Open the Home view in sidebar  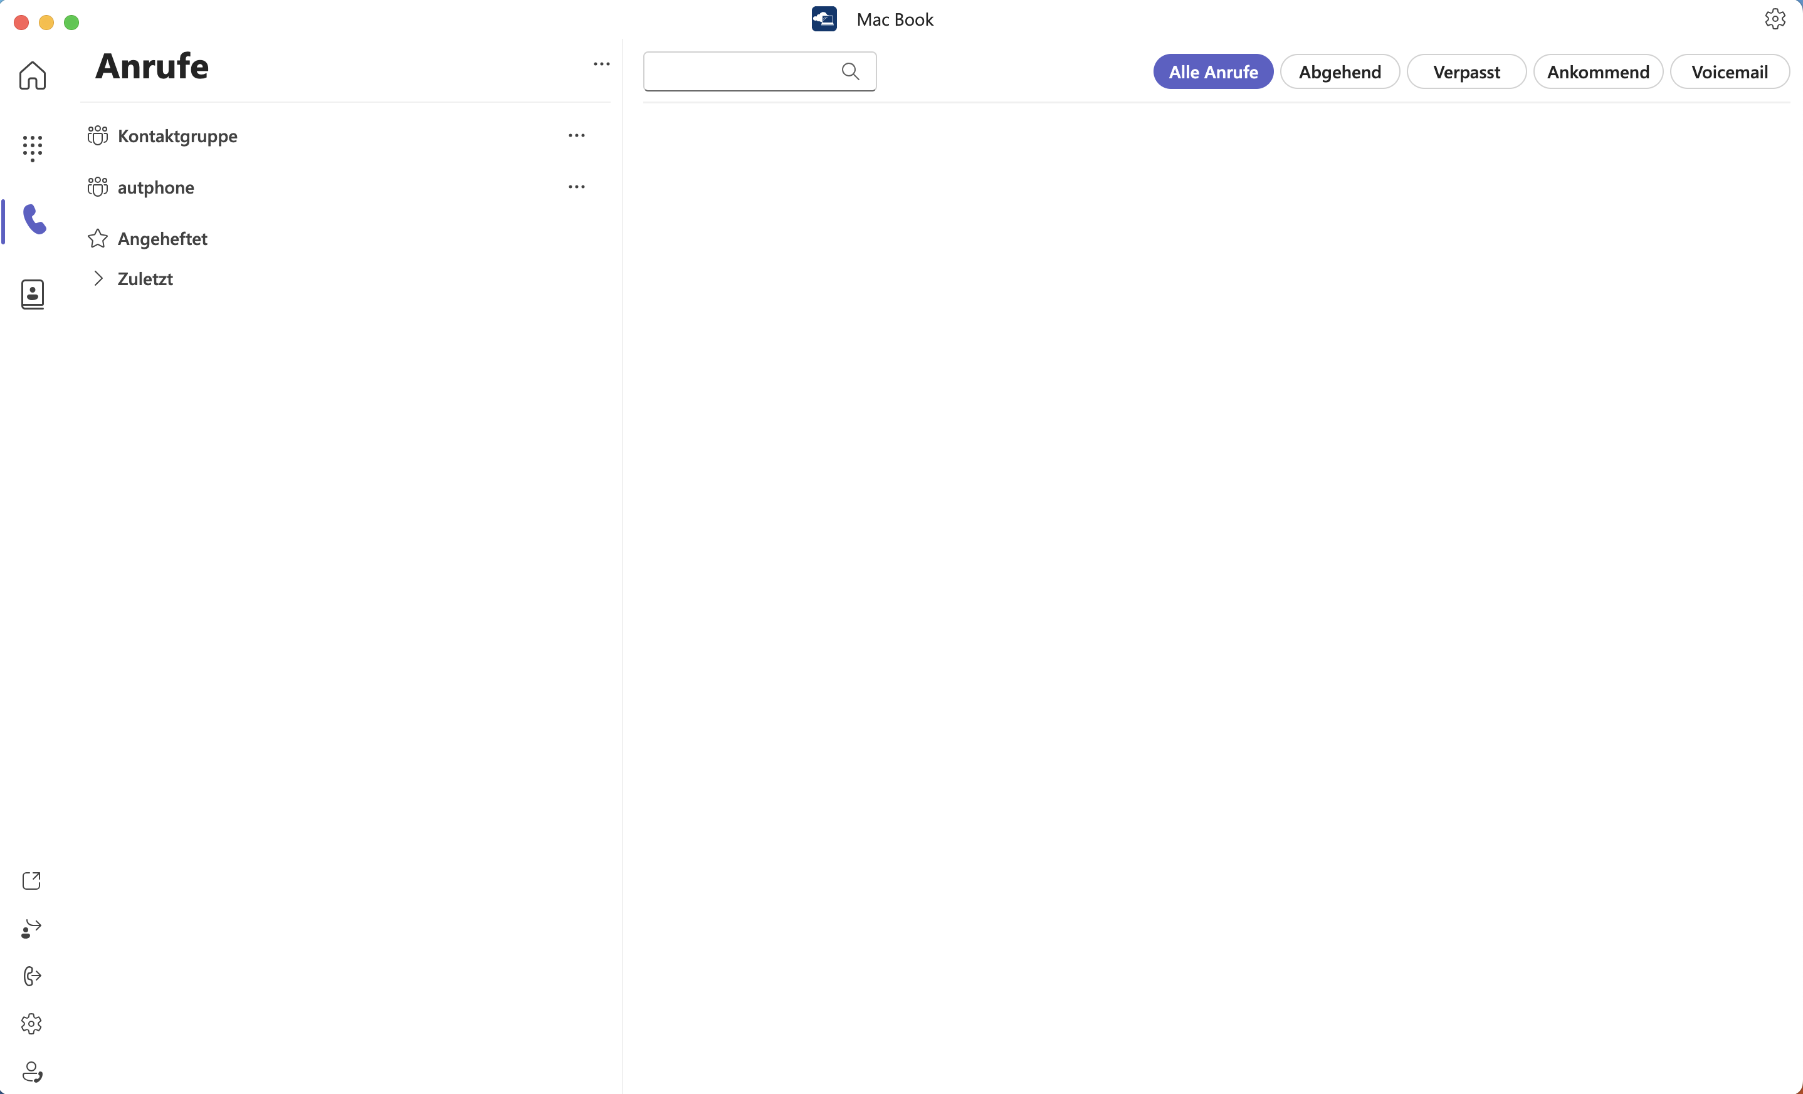pos(32,75)
